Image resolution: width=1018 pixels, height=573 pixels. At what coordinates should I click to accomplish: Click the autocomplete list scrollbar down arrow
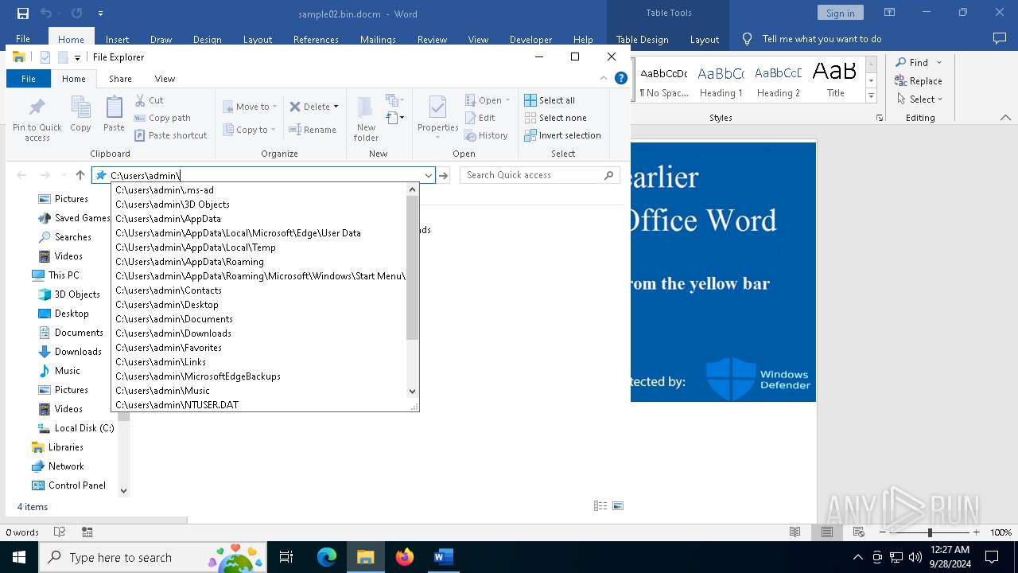[x=412, y=391]
